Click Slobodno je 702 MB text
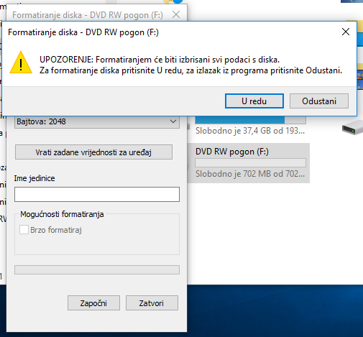The image size is (363, 337). [250, 174]
